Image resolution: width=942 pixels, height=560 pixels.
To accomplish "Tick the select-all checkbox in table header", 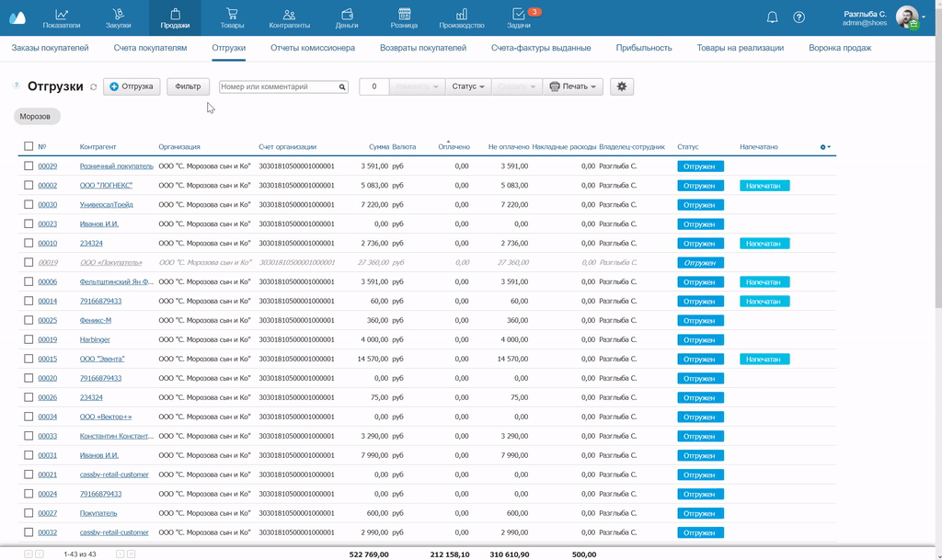I will 29,147.
